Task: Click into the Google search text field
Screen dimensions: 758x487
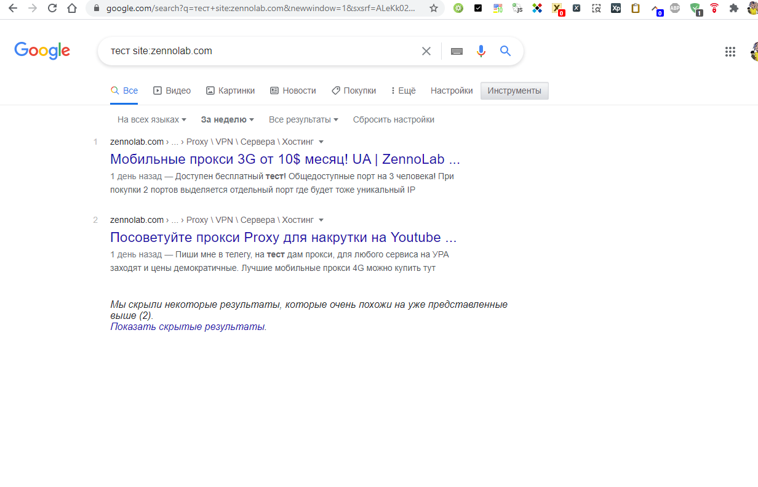Action: point(258,51)
